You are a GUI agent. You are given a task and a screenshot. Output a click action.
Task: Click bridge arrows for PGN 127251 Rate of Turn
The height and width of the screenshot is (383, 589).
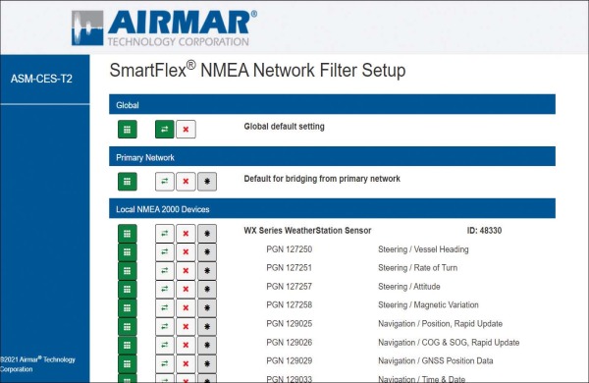165,271
